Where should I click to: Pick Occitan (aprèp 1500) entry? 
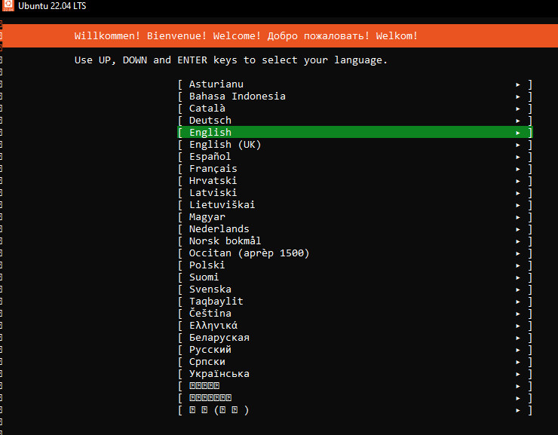[249, 253]
